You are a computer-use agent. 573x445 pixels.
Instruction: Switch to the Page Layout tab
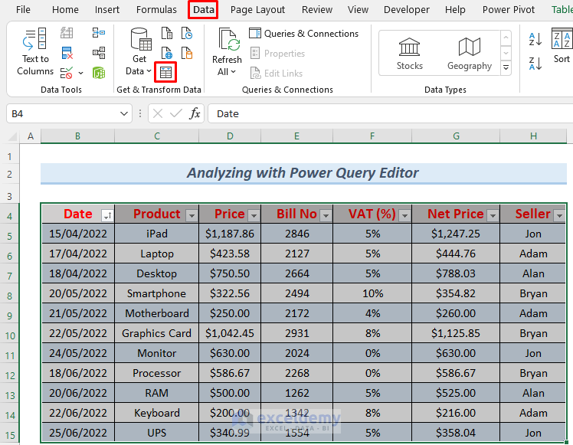pyautogui.click(x=257, y=10)
